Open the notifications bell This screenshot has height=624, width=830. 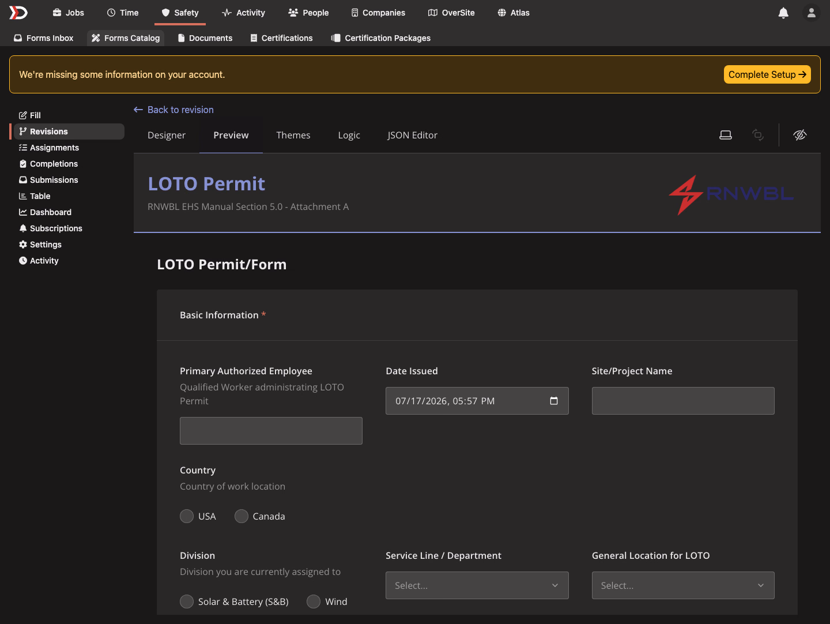(x=783, y=13)
